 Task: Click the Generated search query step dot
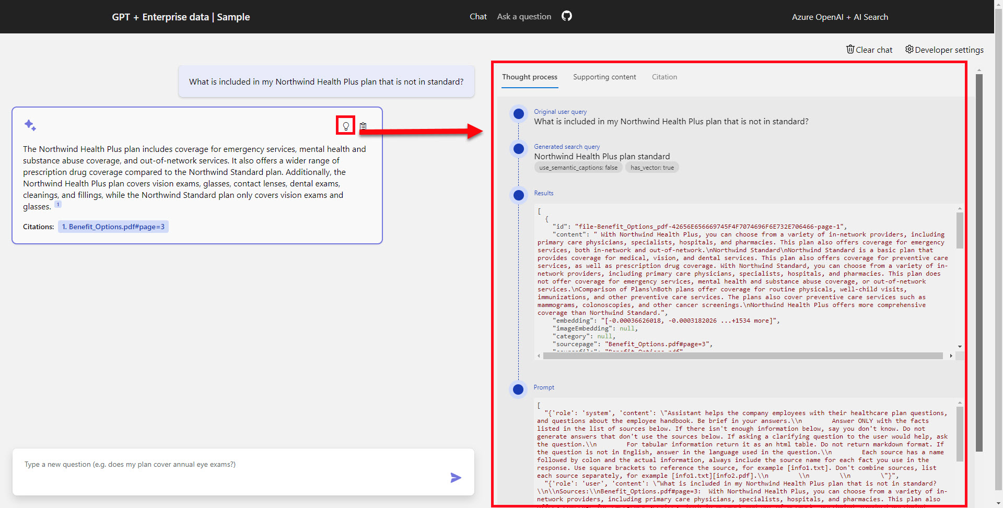coord(519,149)
